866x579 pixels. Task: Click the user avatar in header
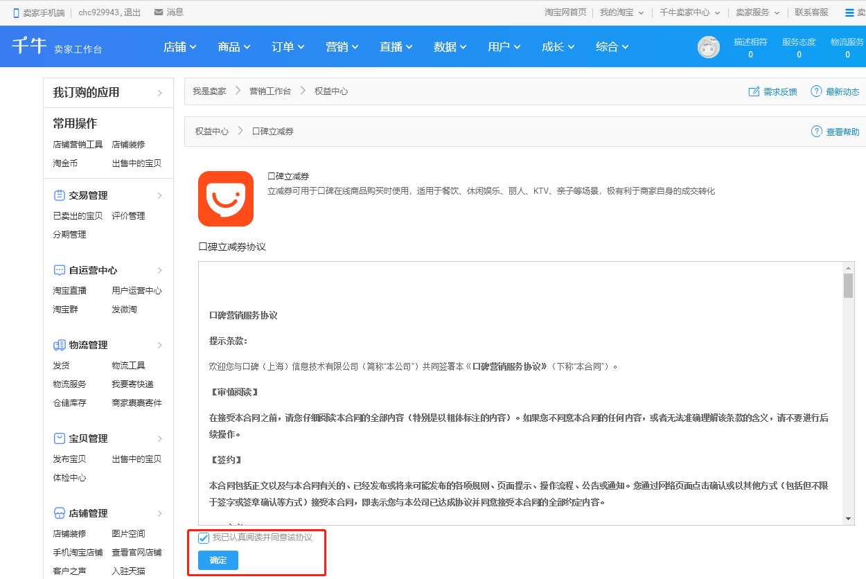coord(708,47)
